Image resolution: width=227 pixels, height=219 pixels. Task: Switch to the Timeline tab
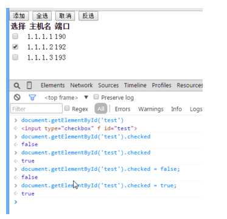tap(135, 85)
